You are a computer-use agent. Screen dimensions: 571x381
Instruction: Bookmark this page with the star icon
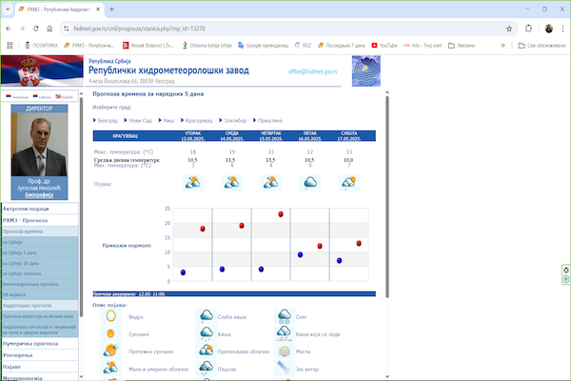tap(507, 29)
